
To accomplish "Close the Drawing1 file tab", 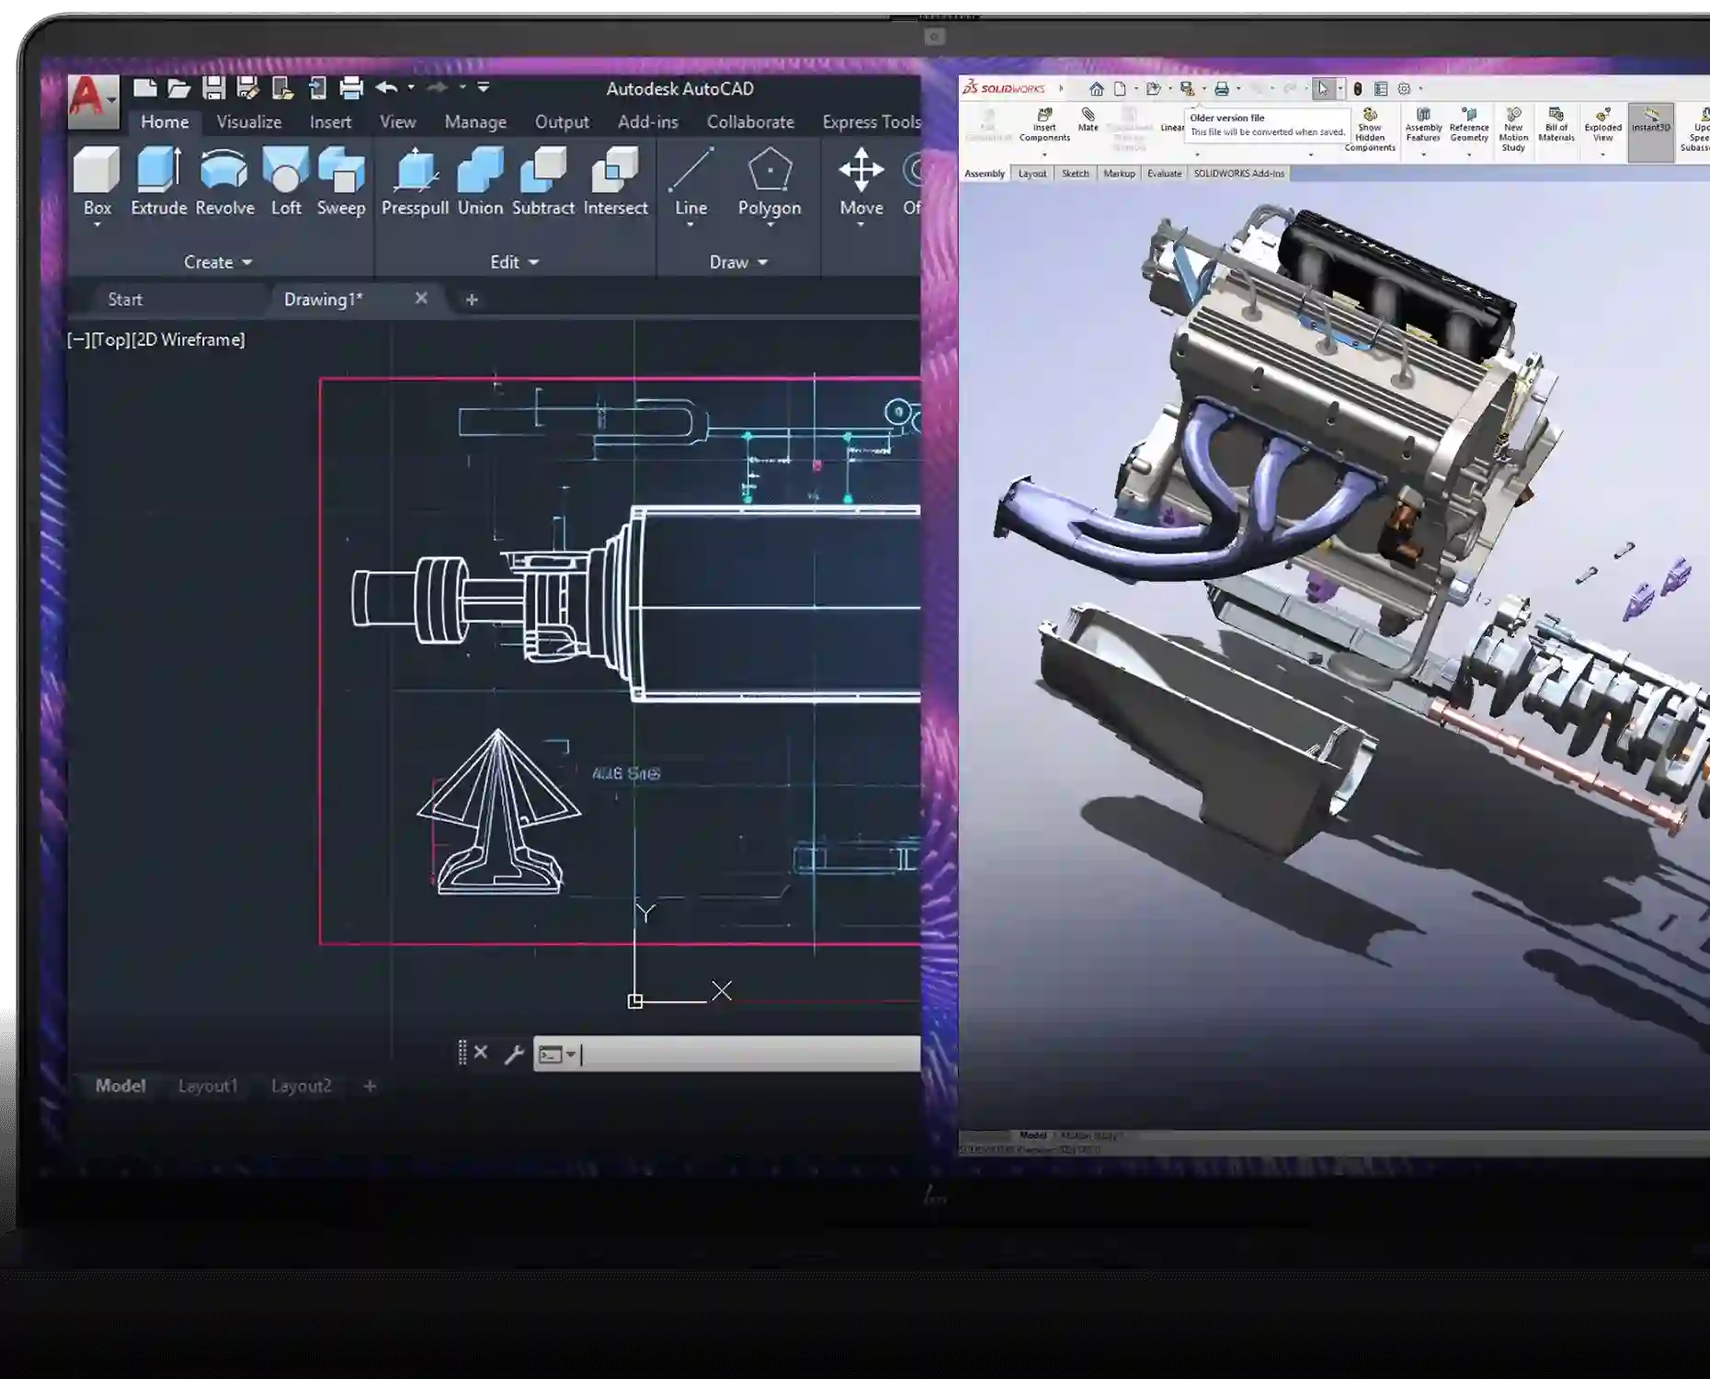I will point(421,299).
